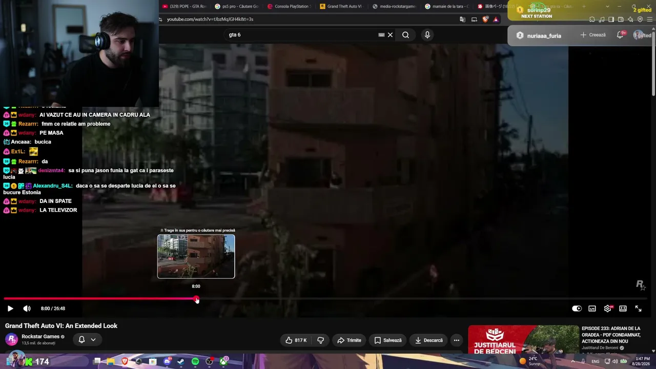
Task: Expand the notification options chevron
Action: (x=93, y=339)
